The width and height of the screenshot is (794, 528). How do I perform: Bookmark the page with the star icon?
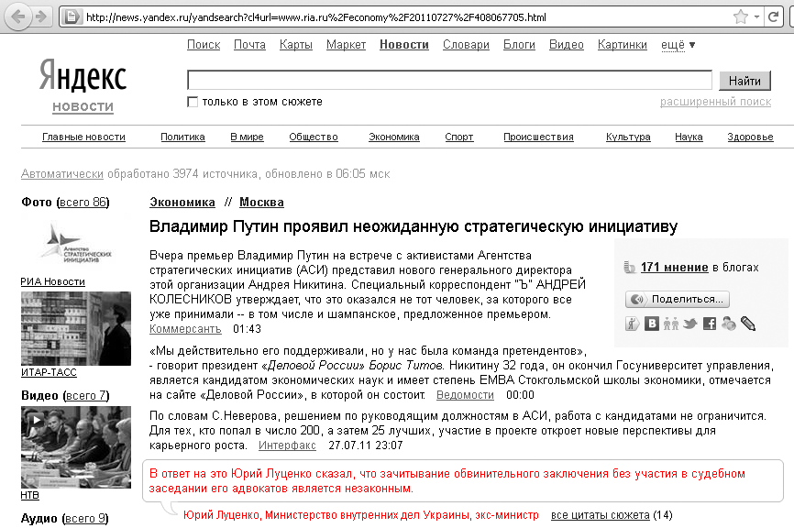pos(741,16)
